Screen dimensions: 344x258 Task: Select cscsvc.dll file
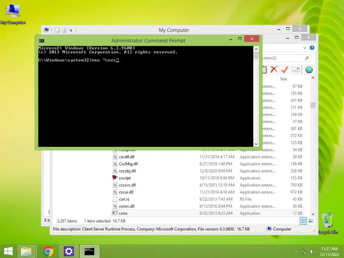127,185
